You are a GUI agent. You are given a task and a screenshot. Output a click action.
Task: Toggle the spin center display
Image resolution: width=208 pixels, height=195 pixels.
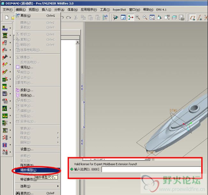coord(131,18)
